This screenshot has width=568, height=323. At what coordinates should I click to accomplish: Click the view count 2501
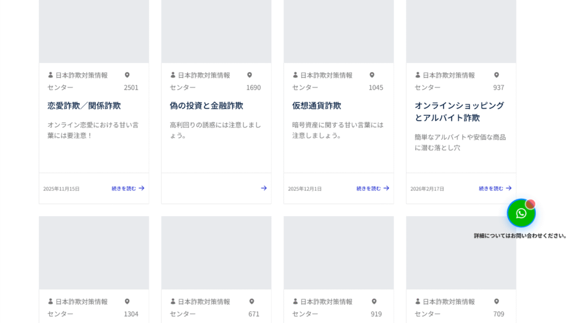pos(131,88)
